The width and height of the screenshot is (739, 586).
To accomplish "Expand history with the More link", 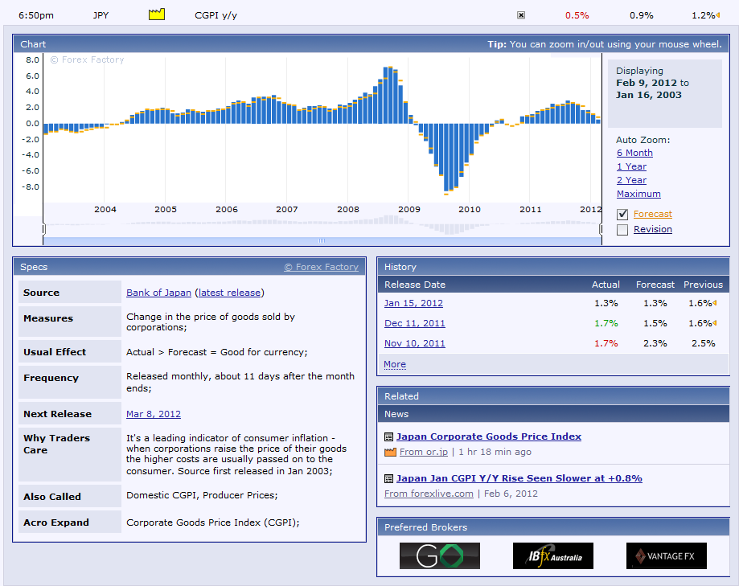I will (395, 364).
